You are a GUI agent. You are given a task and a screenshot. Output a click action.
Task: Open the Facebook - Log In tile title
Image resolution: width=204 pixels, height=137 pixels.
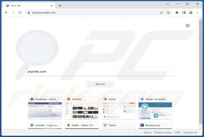click(x=47, y=99)
